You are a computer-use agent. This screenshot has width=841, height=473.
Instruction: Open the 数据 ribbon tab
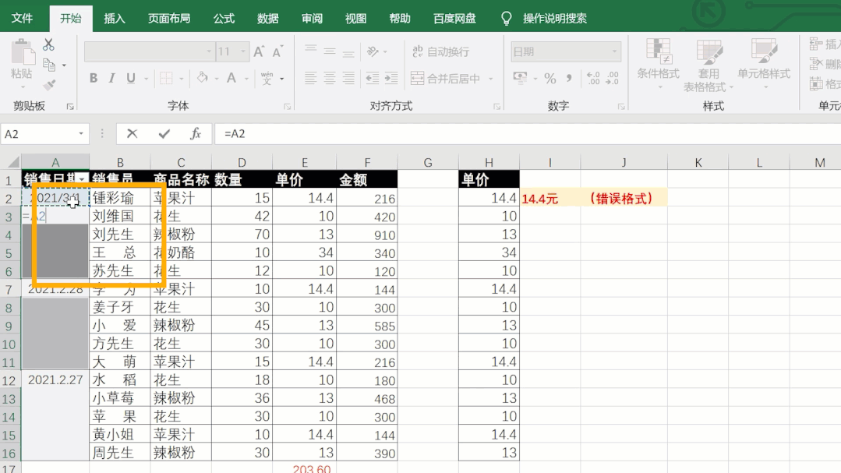(267, 17)
